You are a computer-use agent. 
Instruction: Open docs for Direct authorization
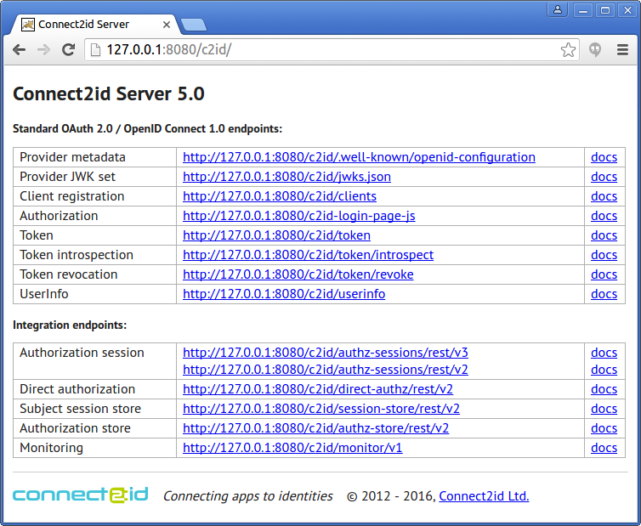point(604,389)
